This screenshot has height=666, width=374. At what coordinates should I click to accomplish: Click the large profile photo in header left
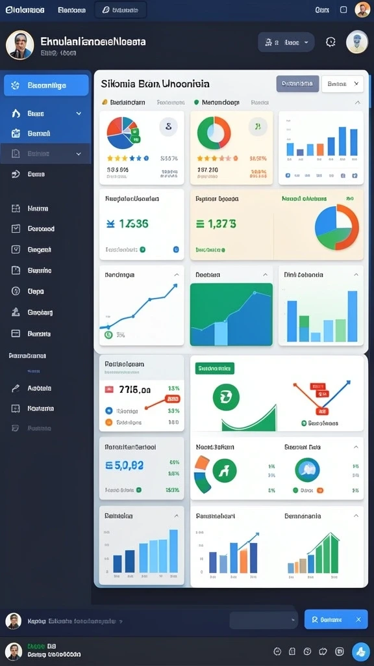20,45
